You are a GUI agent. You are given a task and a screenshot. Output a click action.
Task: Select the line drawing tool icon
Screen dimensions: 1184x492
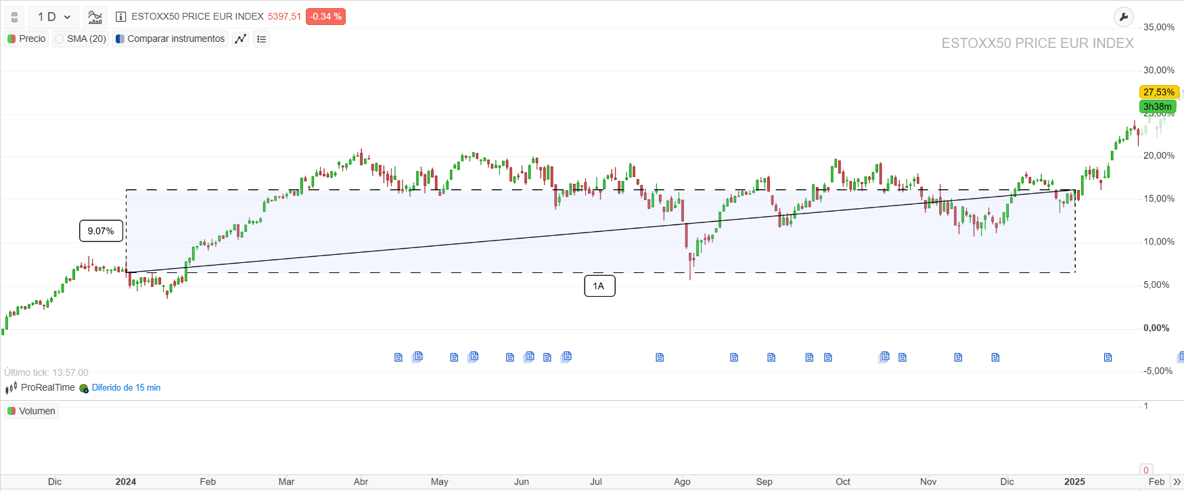pos(240,39)
